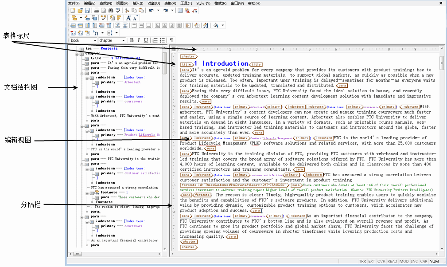Screen dimensions: 447x267
Task: Toggle left cell alignment in table toolbar
Action: [157, 25]
